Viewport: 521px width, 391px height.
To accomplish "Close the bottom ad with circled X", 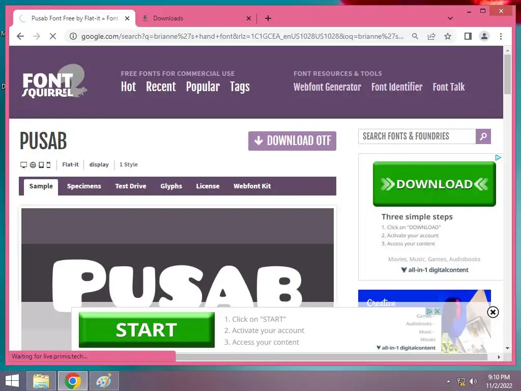I will (x=493, y=312).
